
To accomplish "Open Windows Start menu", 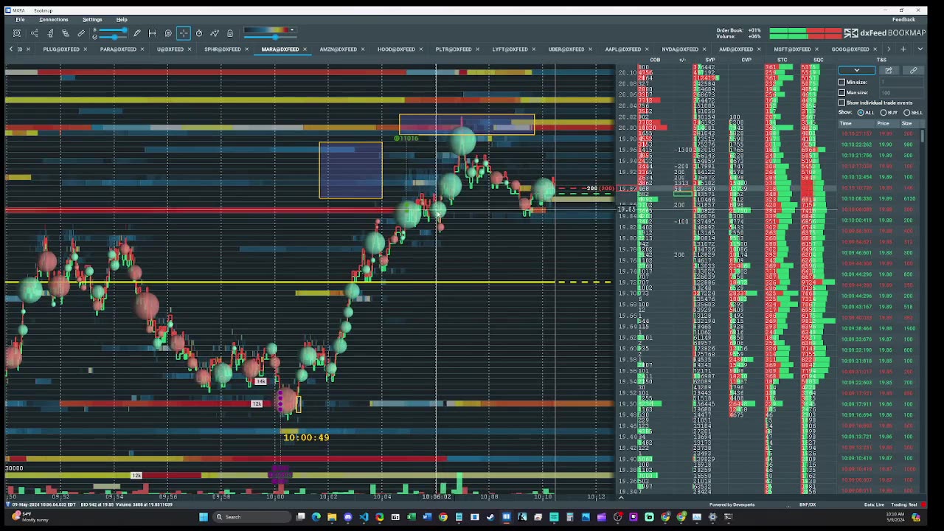I will point(204,517).
